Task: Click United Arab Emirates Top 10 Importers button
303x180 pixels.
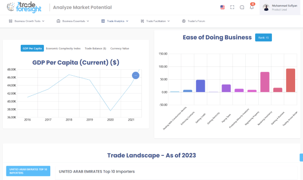Action: click(x=28, y=171)
